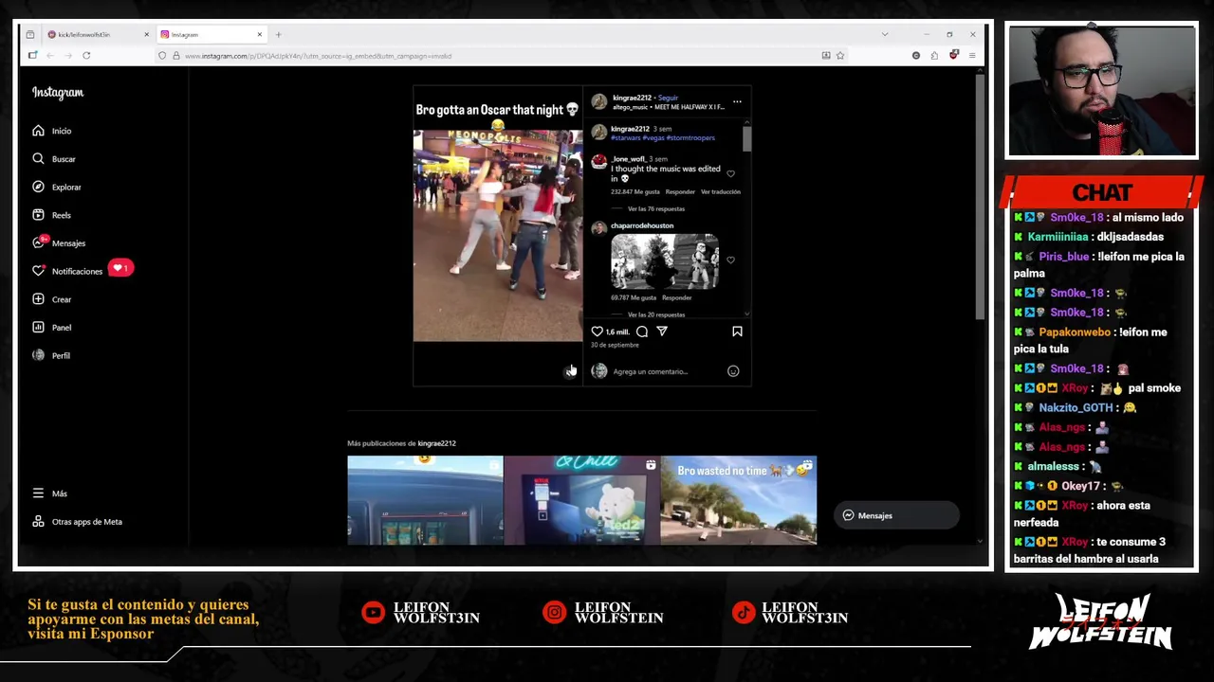Close the kick/leifonwolfst3in tab
Viewport: 1214px width, 682px height.
[x=146, y=35]
